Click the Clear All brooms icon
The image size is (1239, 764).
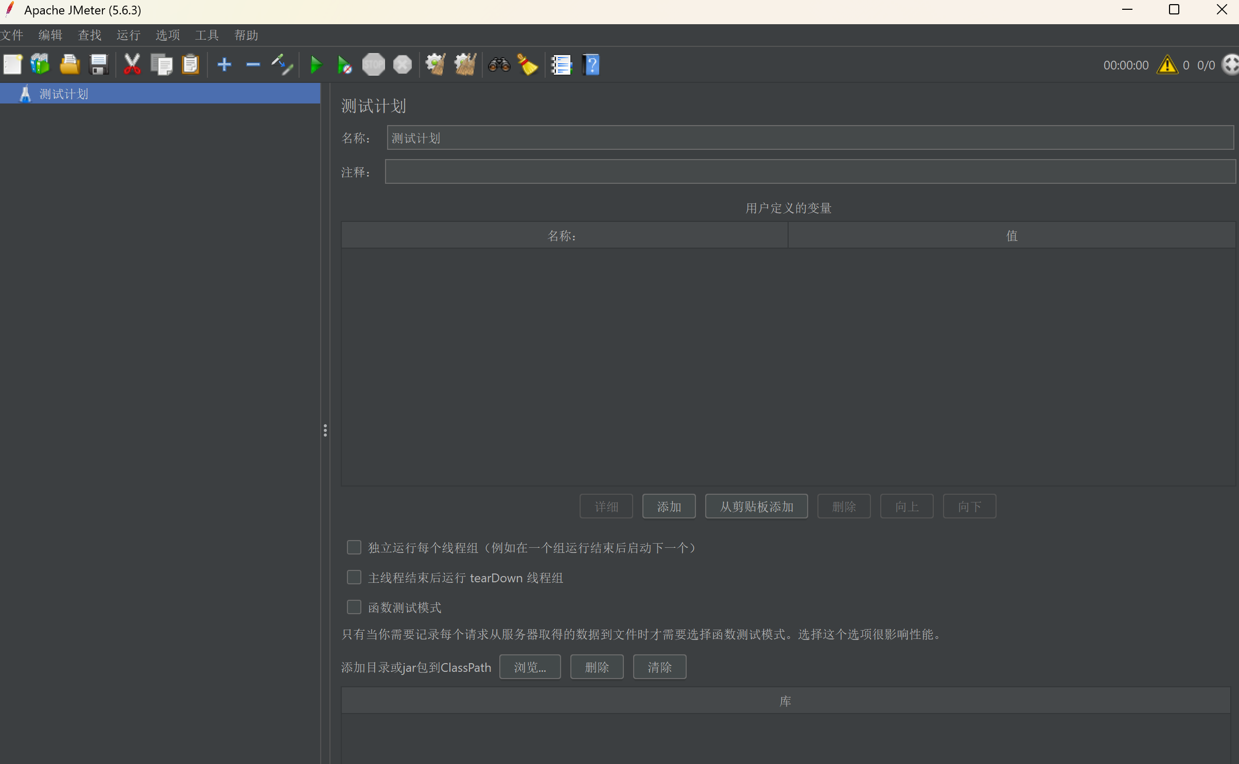click(x=465, y=65)
